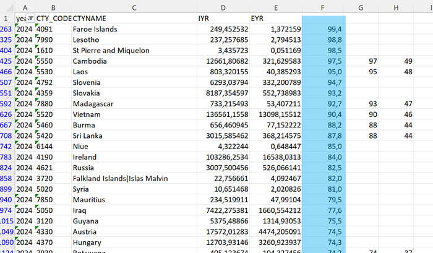Click column D header
This screenshot has height=253, width=433.
[x=223, y=7]
